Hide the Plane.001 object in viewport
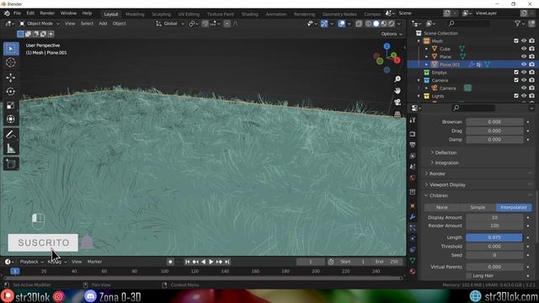The width and height of the screenshot is (539, 303). (x=524, y=64)
